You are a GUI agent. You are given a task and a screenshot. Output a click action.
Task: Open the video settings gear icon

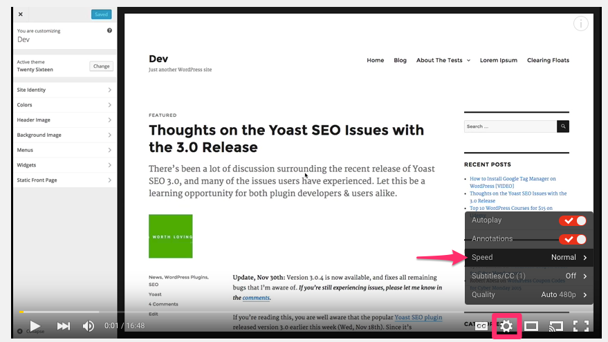click(506, 325)
